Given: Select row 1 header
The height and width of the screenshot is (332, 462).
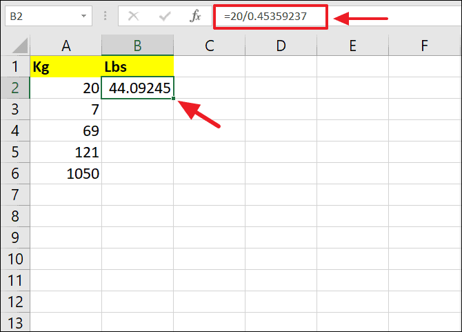Looking at the screenshot, I should pos(15,67).
